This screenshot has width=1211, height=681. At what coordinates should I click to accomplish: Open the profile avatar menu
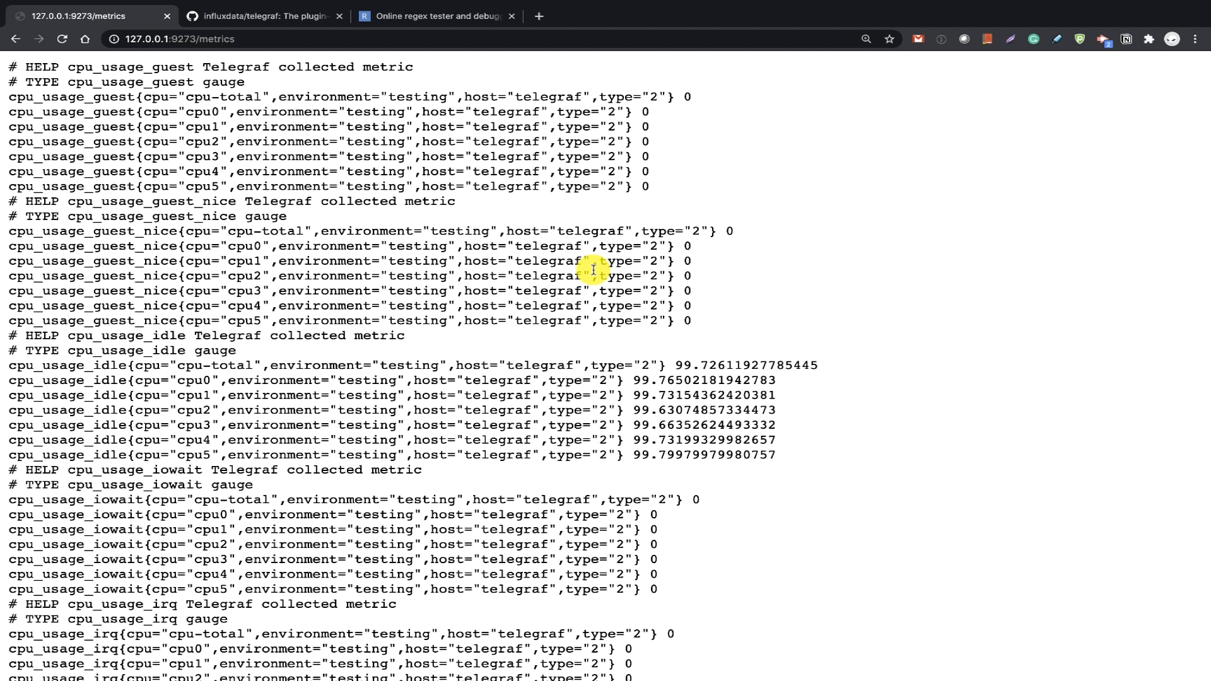coord(1172,39)
